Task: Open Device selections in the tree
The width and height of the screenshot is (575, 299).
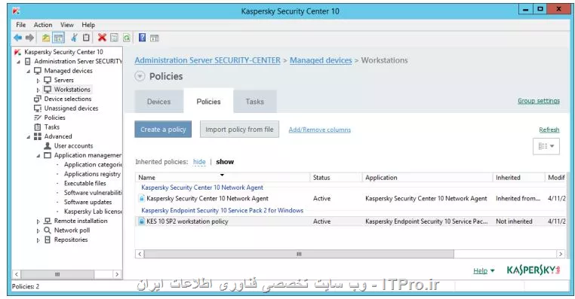Action: (x=68, y=99)
